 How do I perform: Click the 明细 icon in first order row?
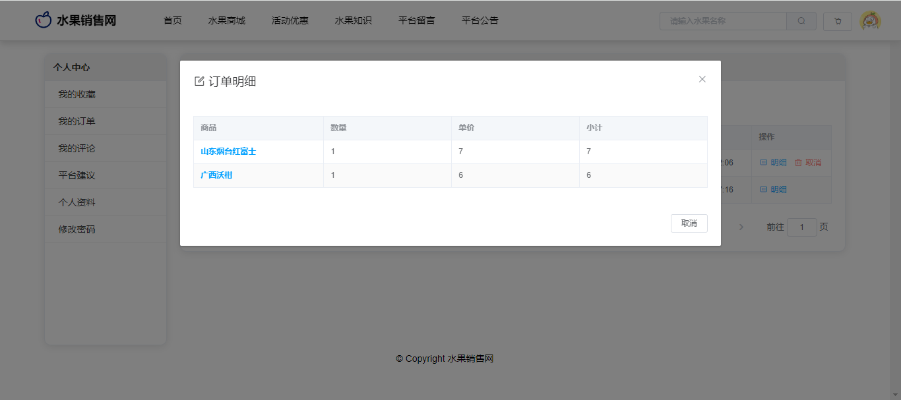click(763, 162)
